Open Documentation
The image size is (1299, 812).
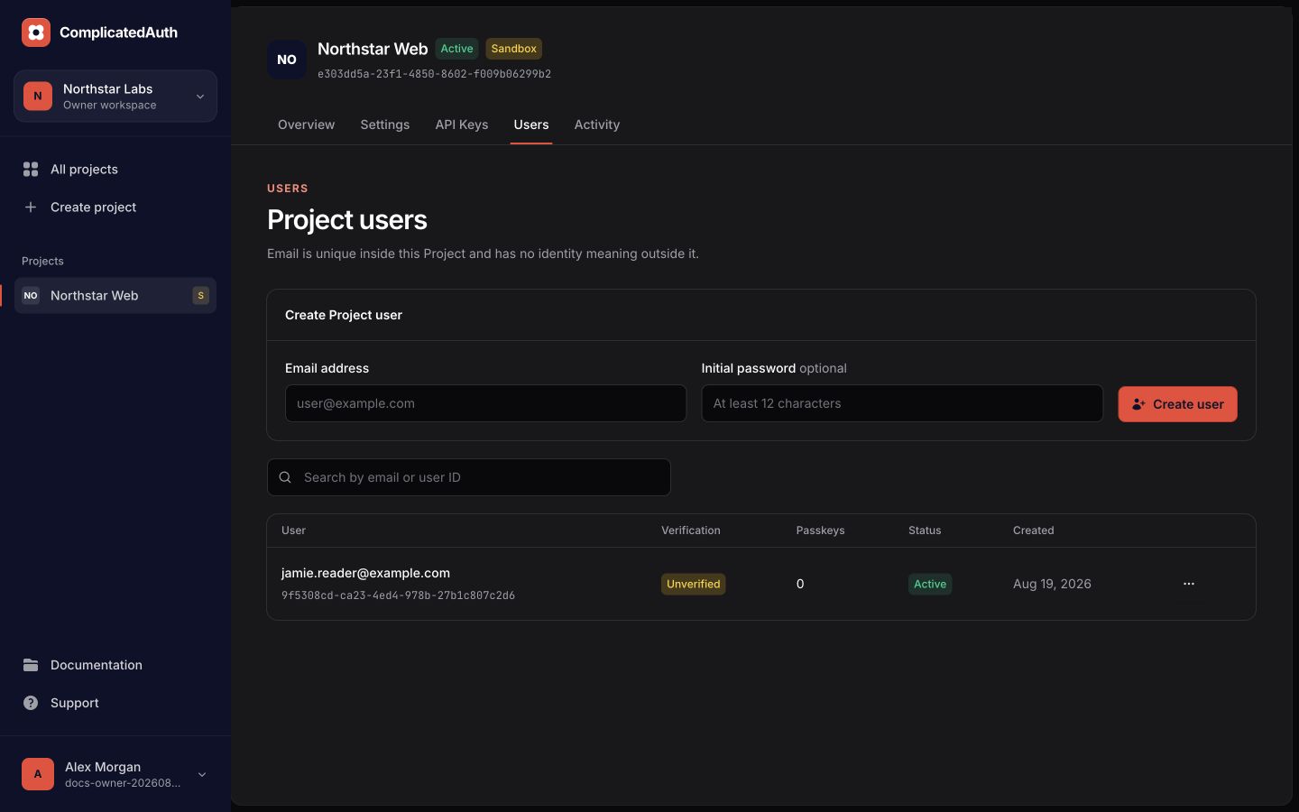pyautogui.click(x=115, y=665)
